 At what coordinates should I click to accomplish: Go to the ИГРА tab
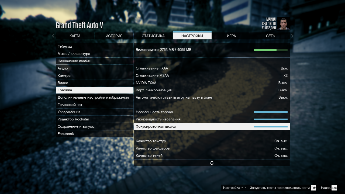pyautogui.click(x=231, y=36)
